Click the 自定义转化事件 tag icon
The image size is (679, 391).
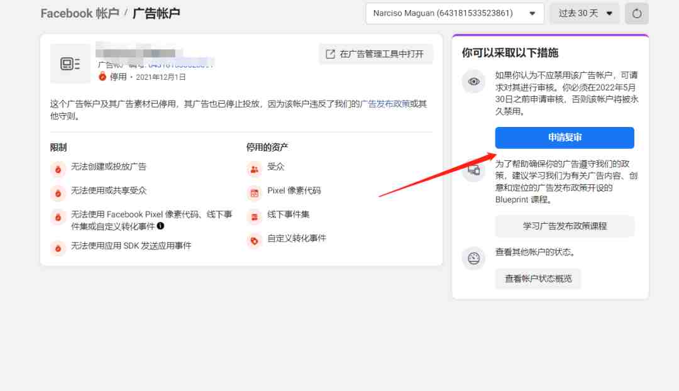pyautogui.click(x=254, y=241)
